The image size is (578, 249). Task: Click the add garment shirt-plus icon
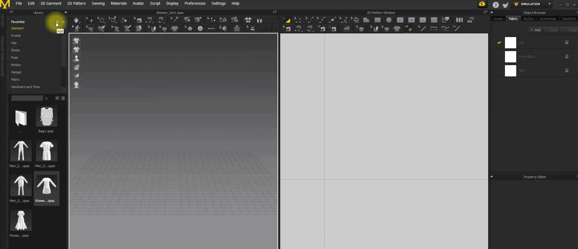click(x=505, y=5)
